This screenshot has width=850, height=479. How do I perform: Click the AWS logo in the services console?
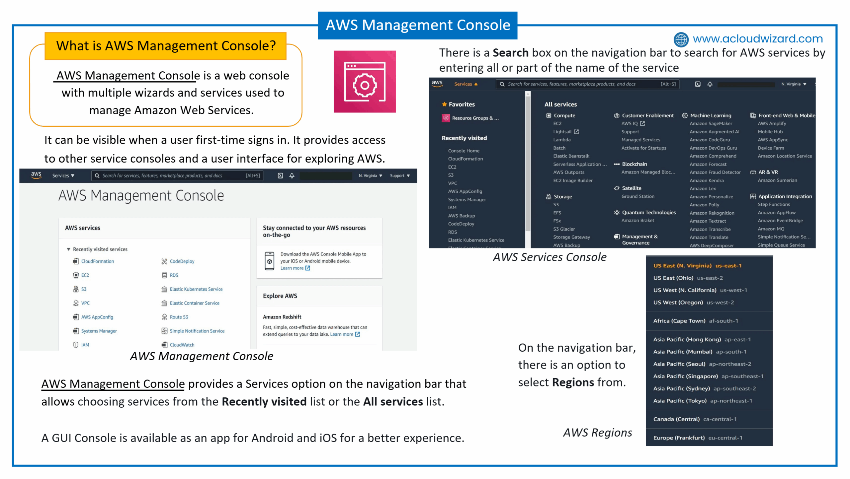click(x=437, y=84)
